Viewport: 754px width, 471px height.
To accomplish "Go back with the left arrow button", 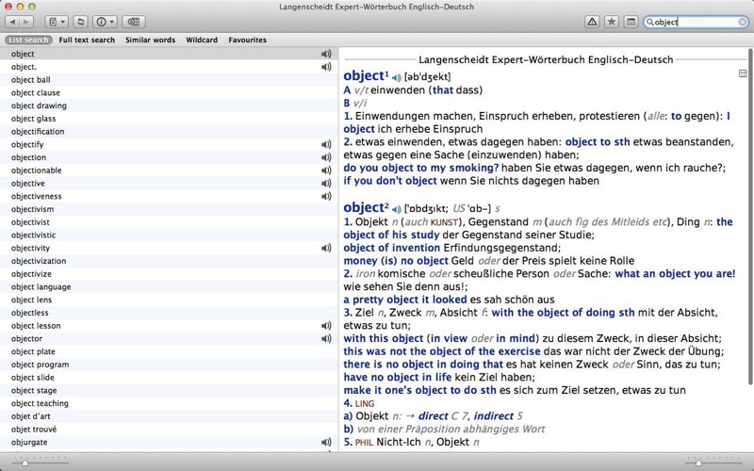I will point(12,22).
